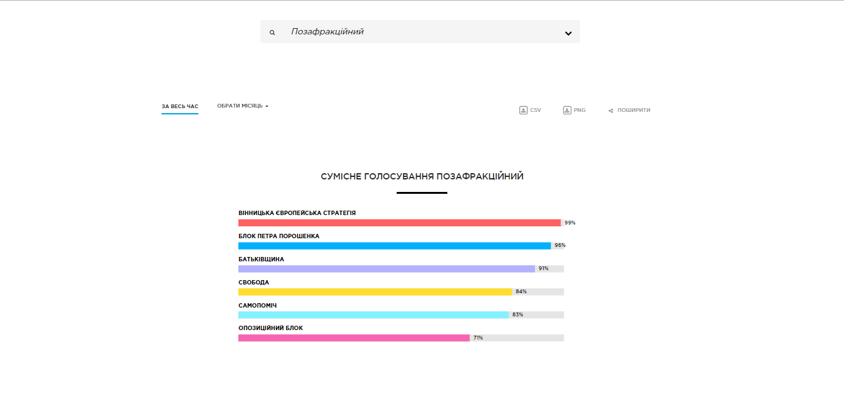Screen dimensions: 844x397
Task: Click the blue Блок Петра Порошенка bar
Action: [394, 246]
